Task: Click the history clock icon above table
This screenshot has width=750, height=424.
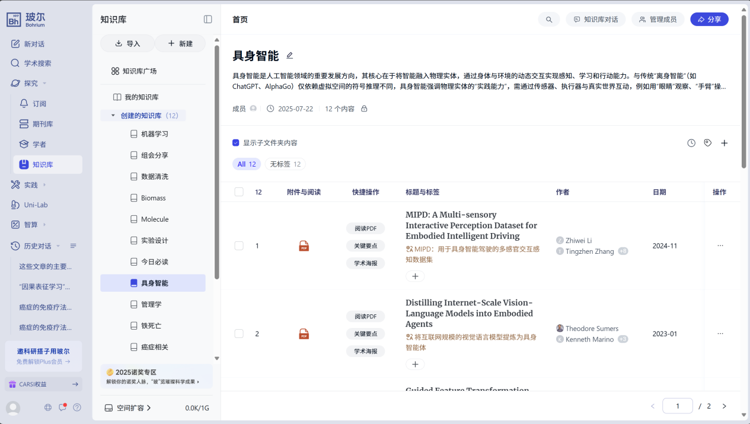Action: pyautogui.click(x=691, y=143)
